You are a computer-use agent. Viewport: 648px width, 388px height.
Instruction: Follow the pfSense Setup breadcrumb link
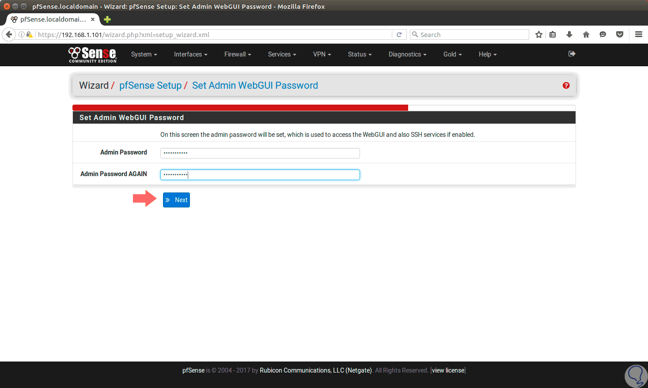point(150,86)
